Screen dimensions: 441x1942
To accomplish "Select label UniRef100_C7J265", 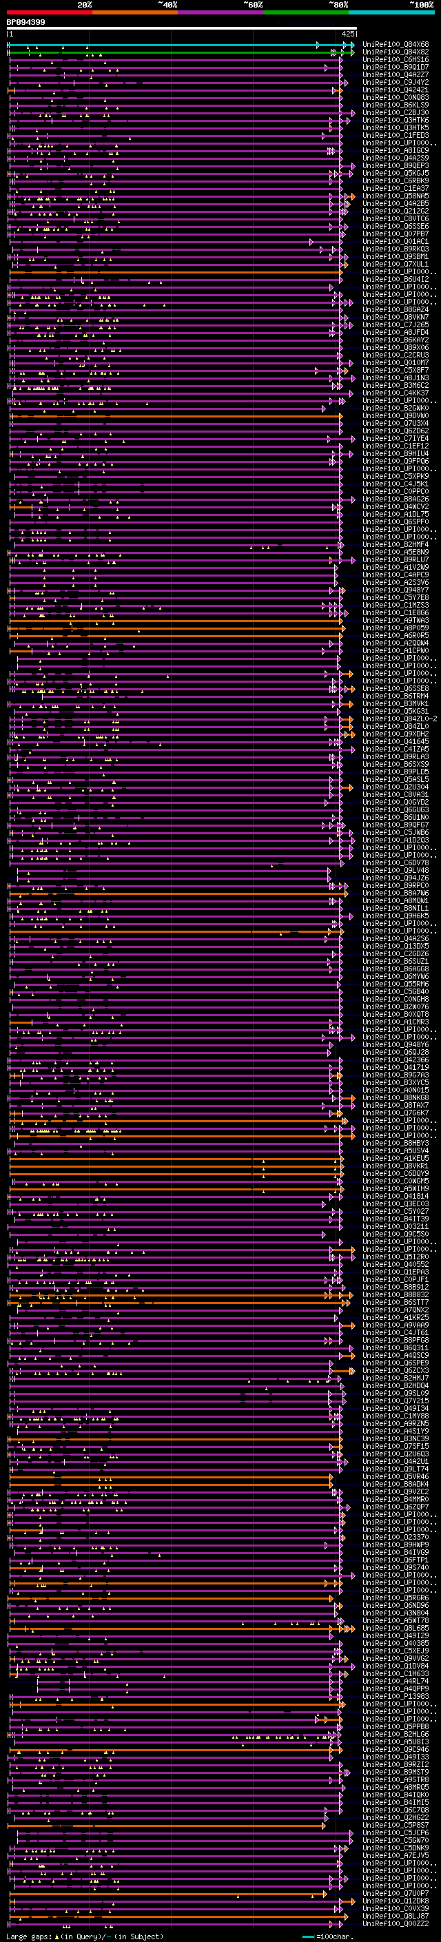I will [x=396, y=324].
